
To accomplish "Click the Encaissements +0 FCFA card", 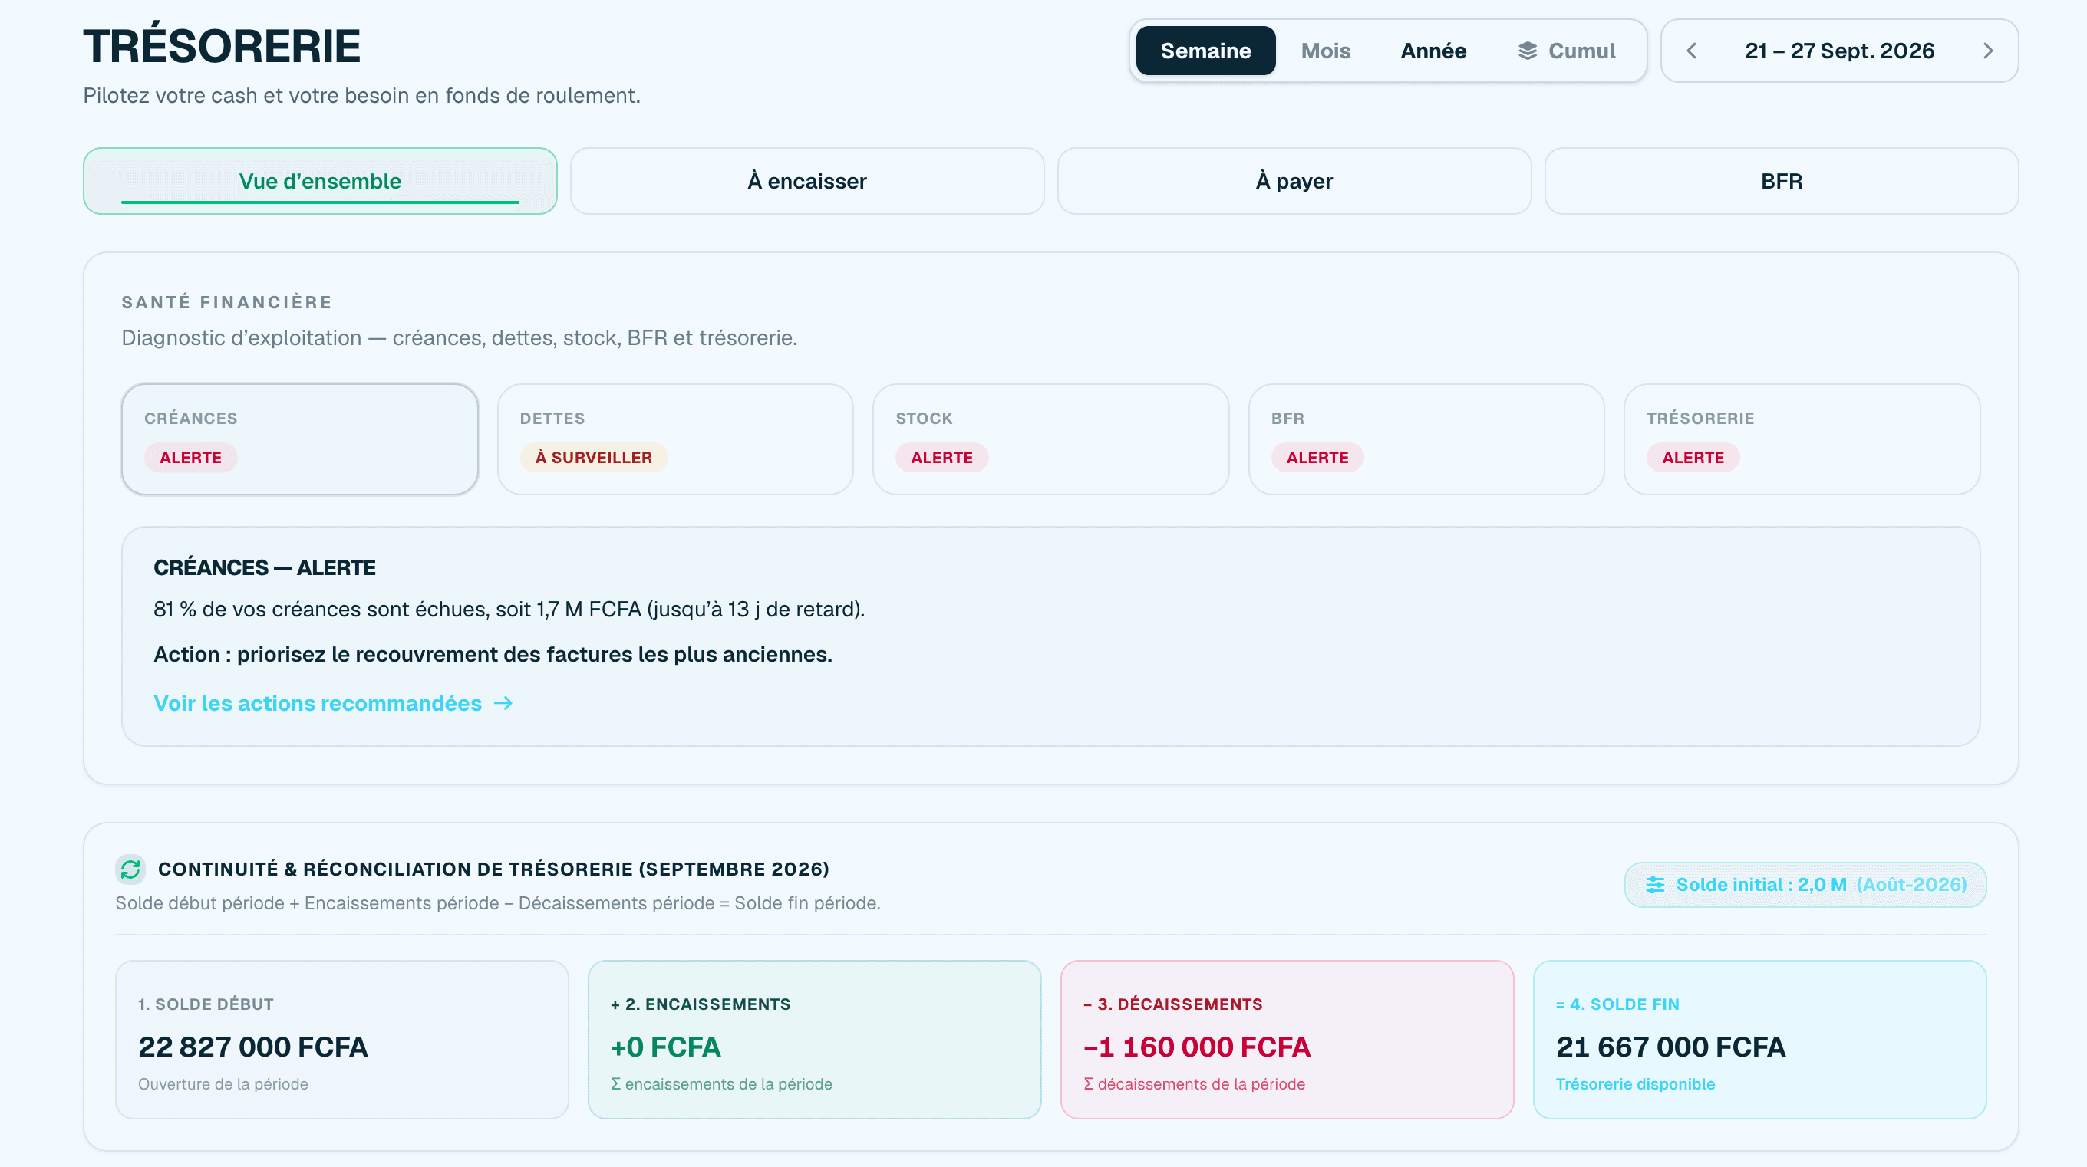I will pyautogui.click(x=814, y=1040).
